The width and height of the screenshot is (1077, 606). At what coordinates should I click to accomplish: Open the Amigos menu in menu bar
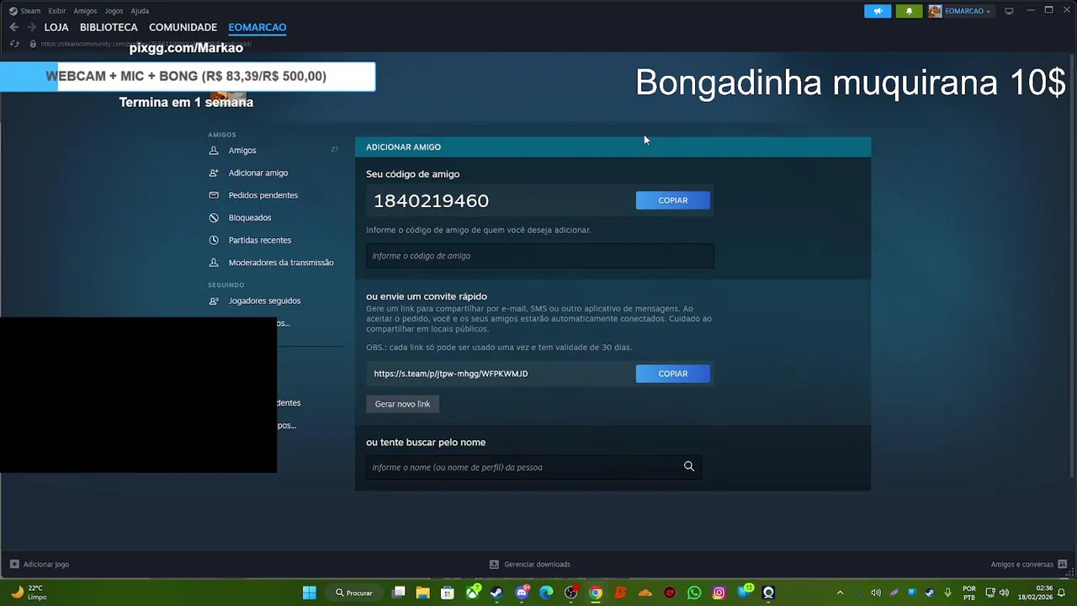(x=85, y=11)
